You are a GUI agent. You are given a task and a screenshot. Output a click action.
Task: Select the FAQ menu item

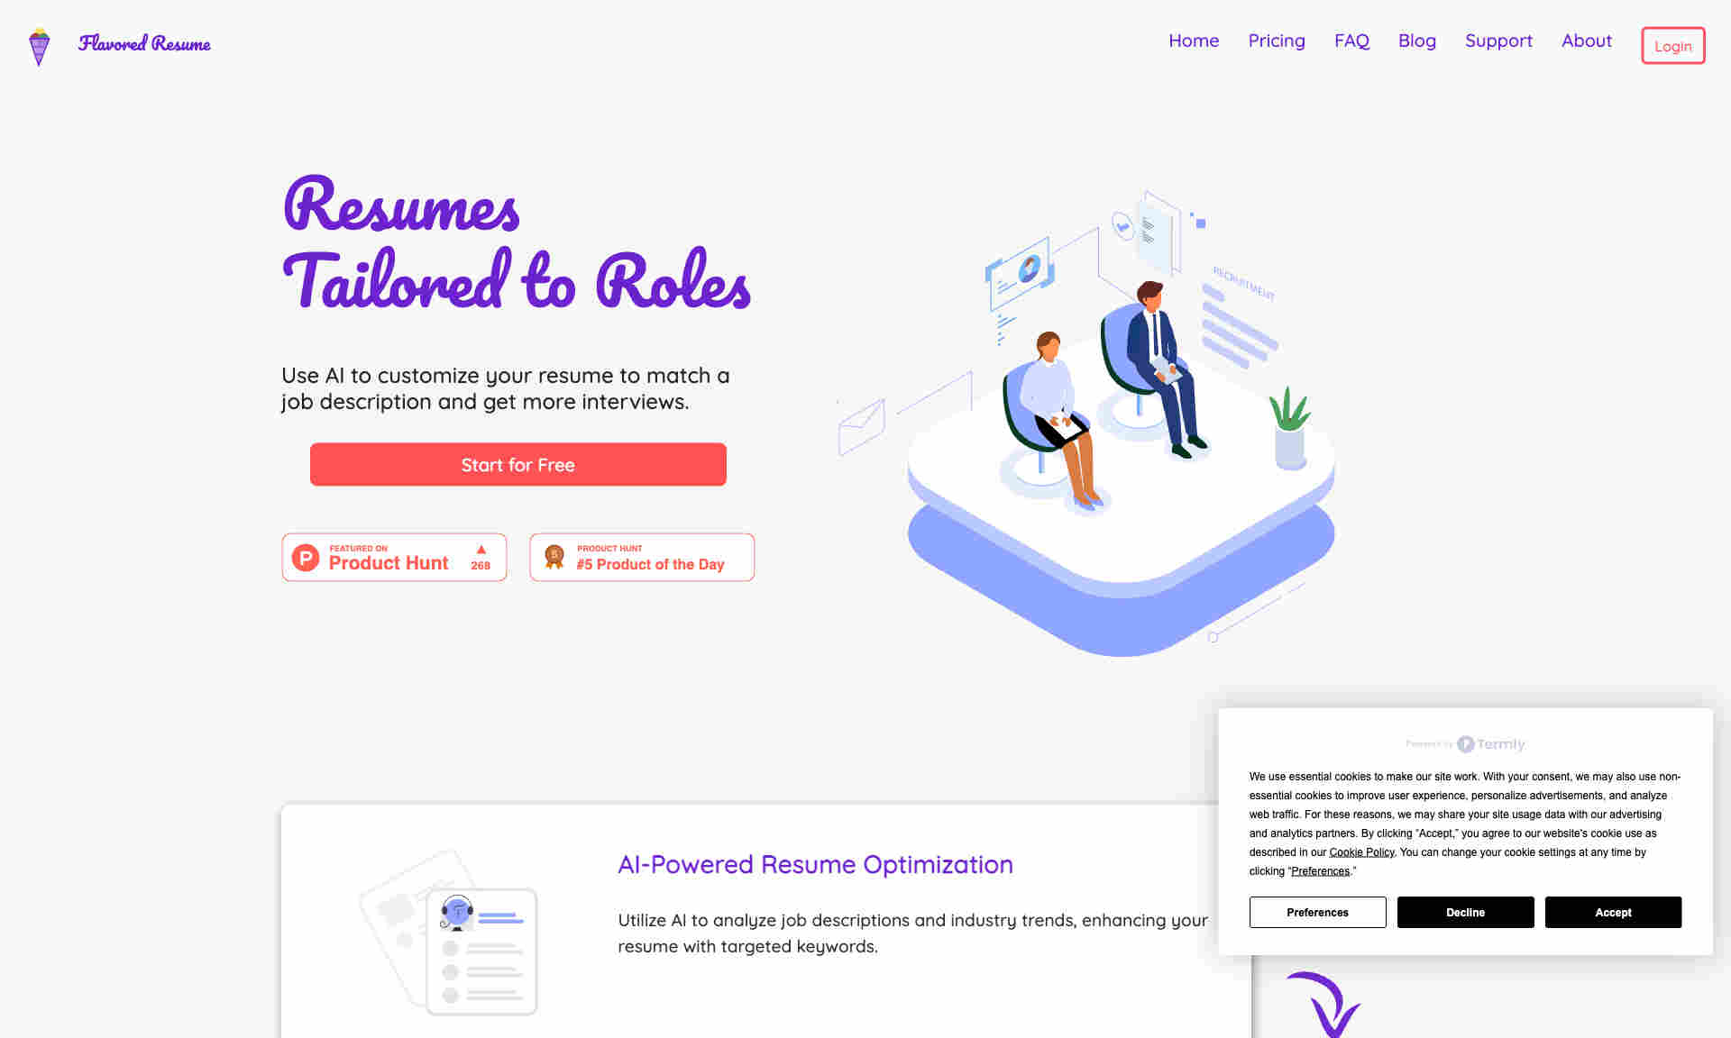point(1352,41)
